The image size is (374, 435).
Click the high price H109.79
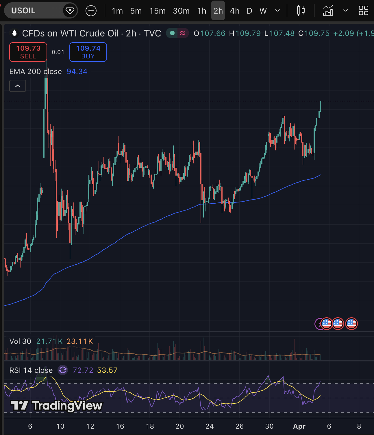click(x=245, y=33)
